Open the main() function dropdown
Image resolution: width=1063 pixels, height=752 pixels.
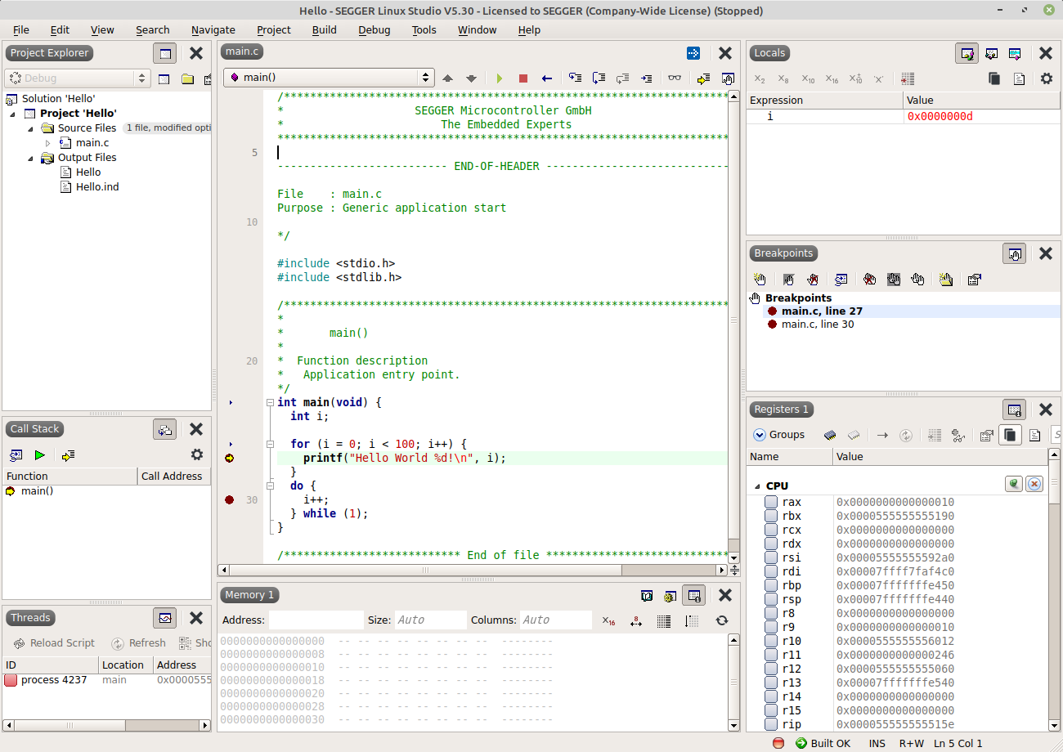click(x=329, y=78)
